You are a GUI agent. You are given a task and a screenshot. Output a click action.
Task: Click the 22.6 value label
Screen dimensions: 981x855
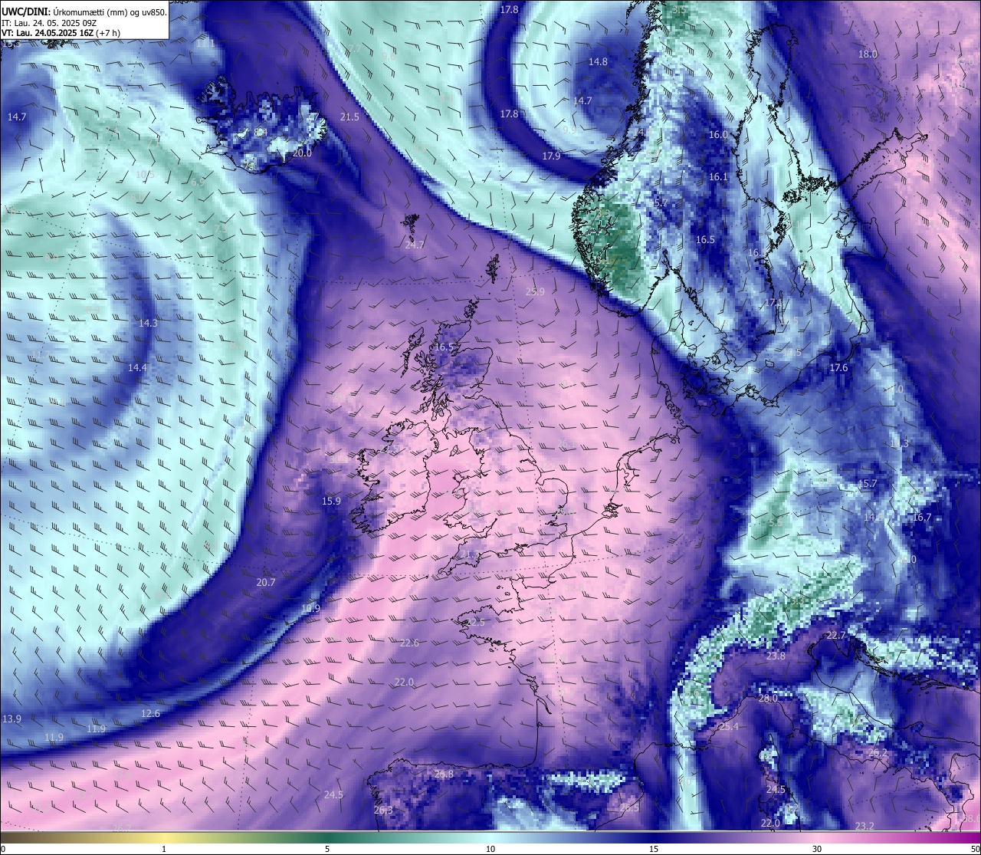point(410,643)
